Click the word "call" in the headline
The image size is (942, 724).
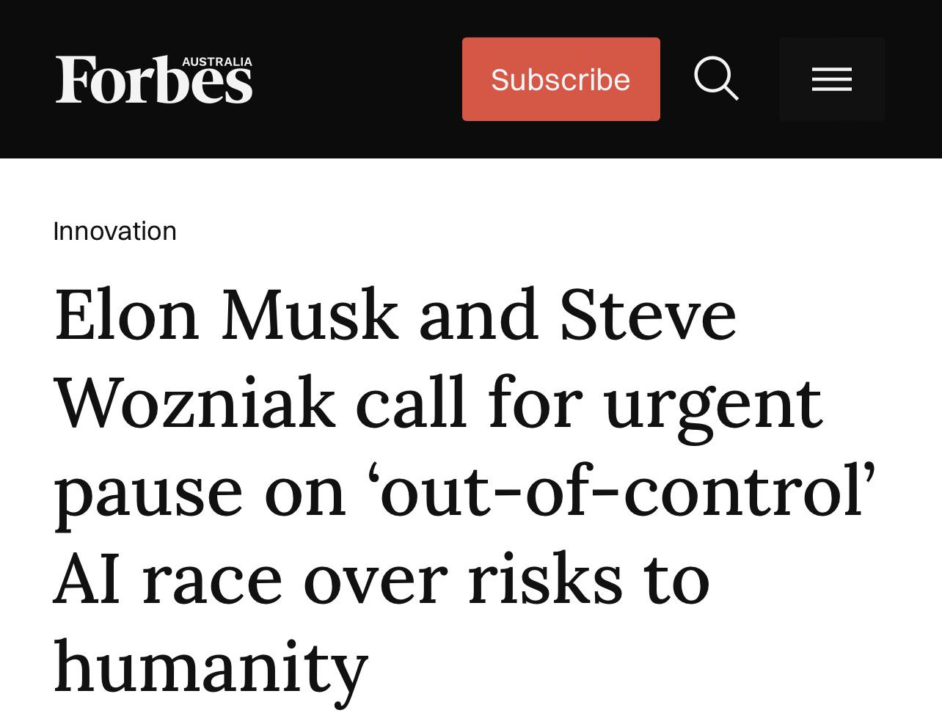[x=412, y=403]
